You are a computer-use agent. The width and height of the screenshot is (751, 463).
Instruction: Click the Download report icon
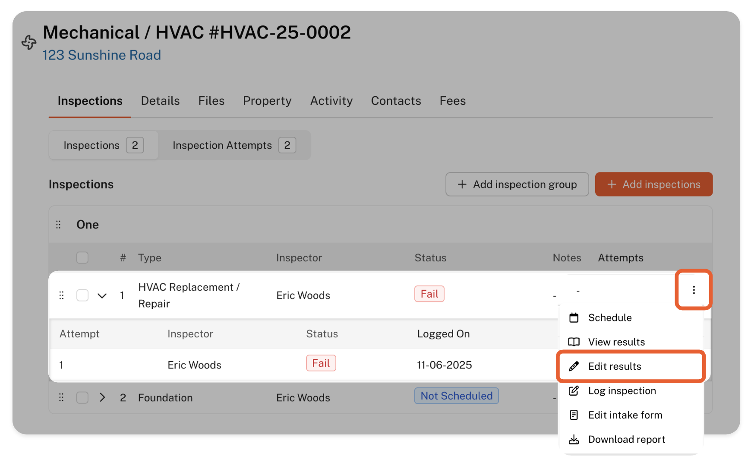click(x=574, y=440)
